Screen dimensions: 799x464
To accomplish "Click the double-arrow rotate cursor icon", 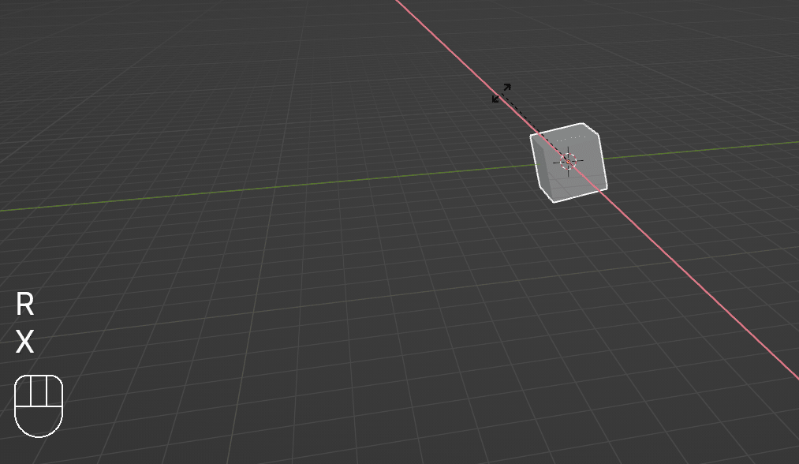I will (502, 92).
